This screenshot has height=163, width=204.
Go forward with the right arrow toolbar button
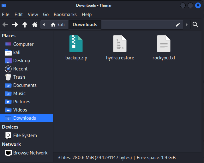click(x=15, y=24)
